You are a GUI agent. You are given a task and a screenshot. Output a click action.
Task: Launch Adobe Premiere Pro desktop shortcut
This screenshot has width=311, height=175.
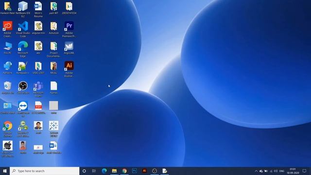click(x=69, y=26)
